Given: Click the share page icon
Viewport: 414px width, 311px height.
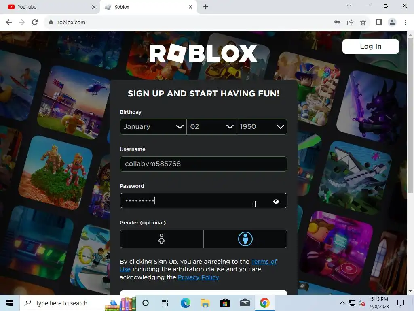Looking at the screenshot, I should pos(350,23).
